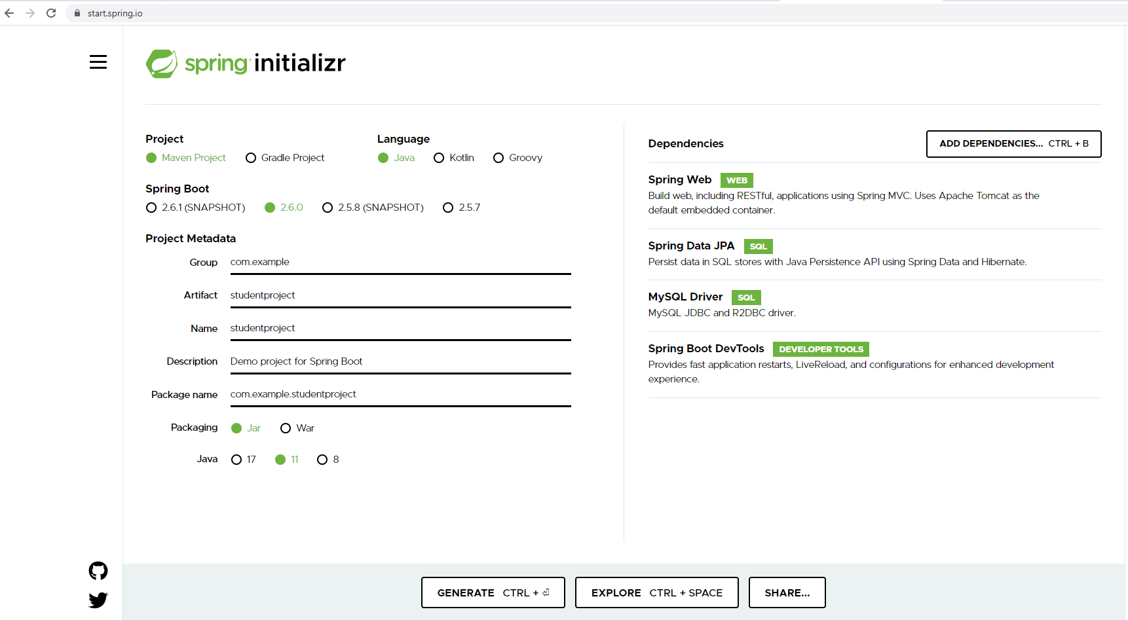The image size is (1128, 620).
Task: Reload the page
Action: [x=51, y=13]
